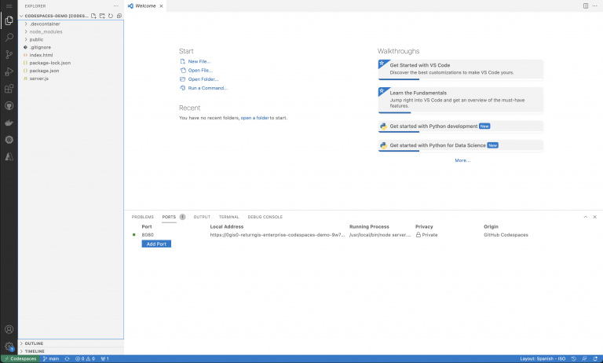Open server.js in the explorer

pyautogui.click(x=39, y=79)
